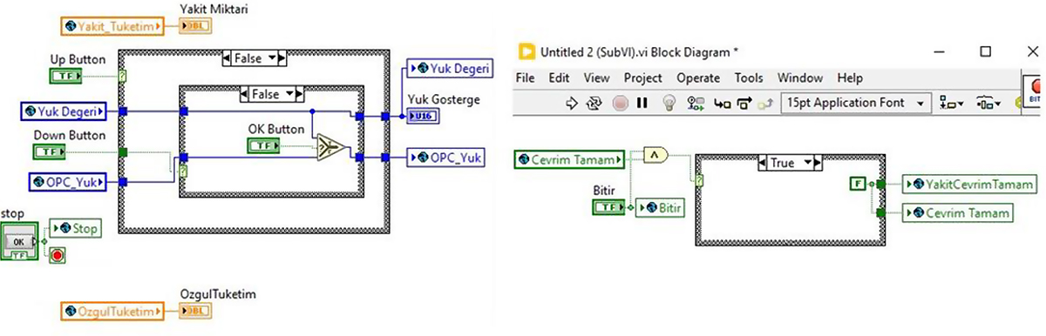Enable Retain Wire Values icon
This screenshot has width=1046, height=336.
(x=696, y=103)
